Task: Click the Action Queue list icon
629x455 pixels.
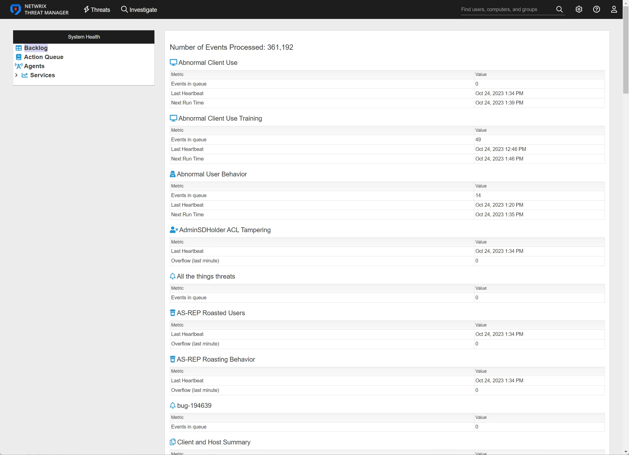Action: [x=19, y=57]
